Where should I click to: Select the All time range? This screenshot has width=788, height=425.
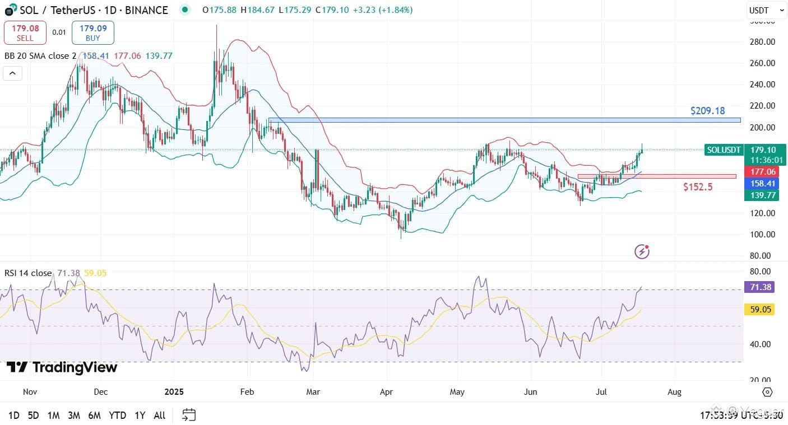coord(160,415)
